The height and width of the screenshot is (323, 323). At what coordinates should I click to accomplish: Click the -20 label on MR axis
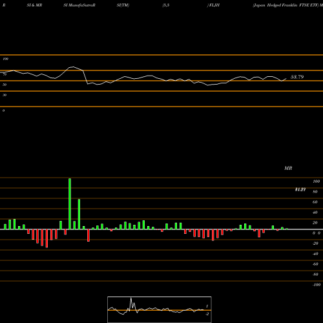pos(315,244)
